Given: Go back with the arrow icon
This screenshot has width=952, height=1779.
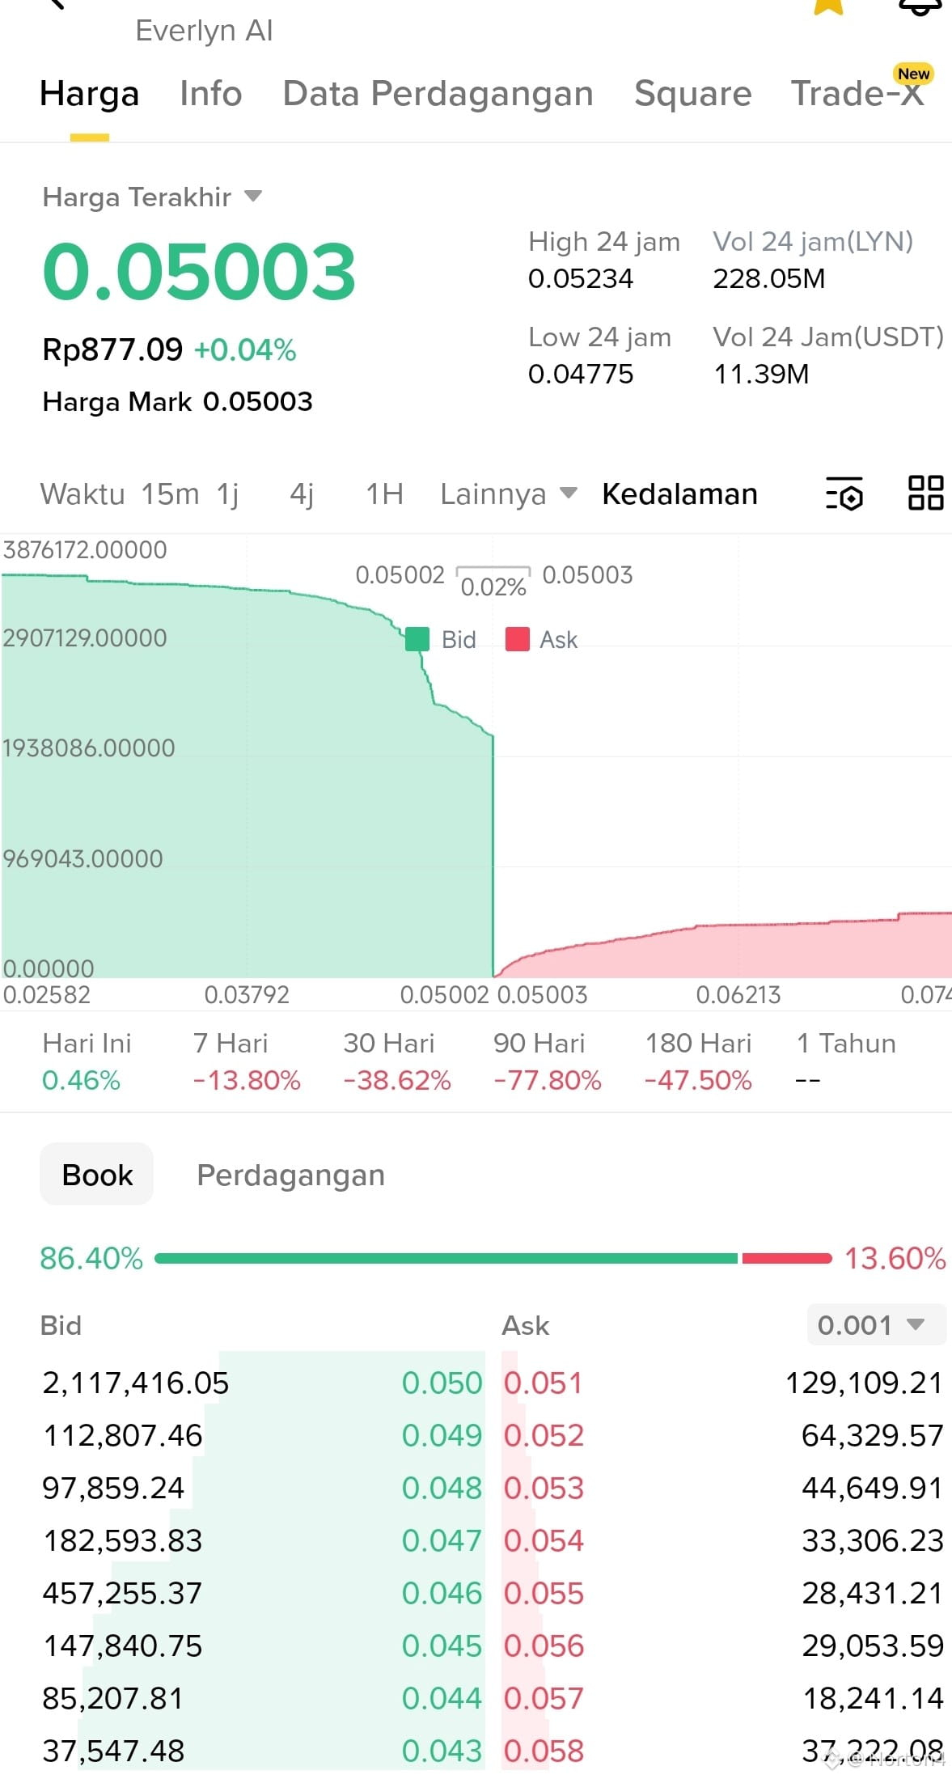Looking at the screenshot, I should point(55,4).
